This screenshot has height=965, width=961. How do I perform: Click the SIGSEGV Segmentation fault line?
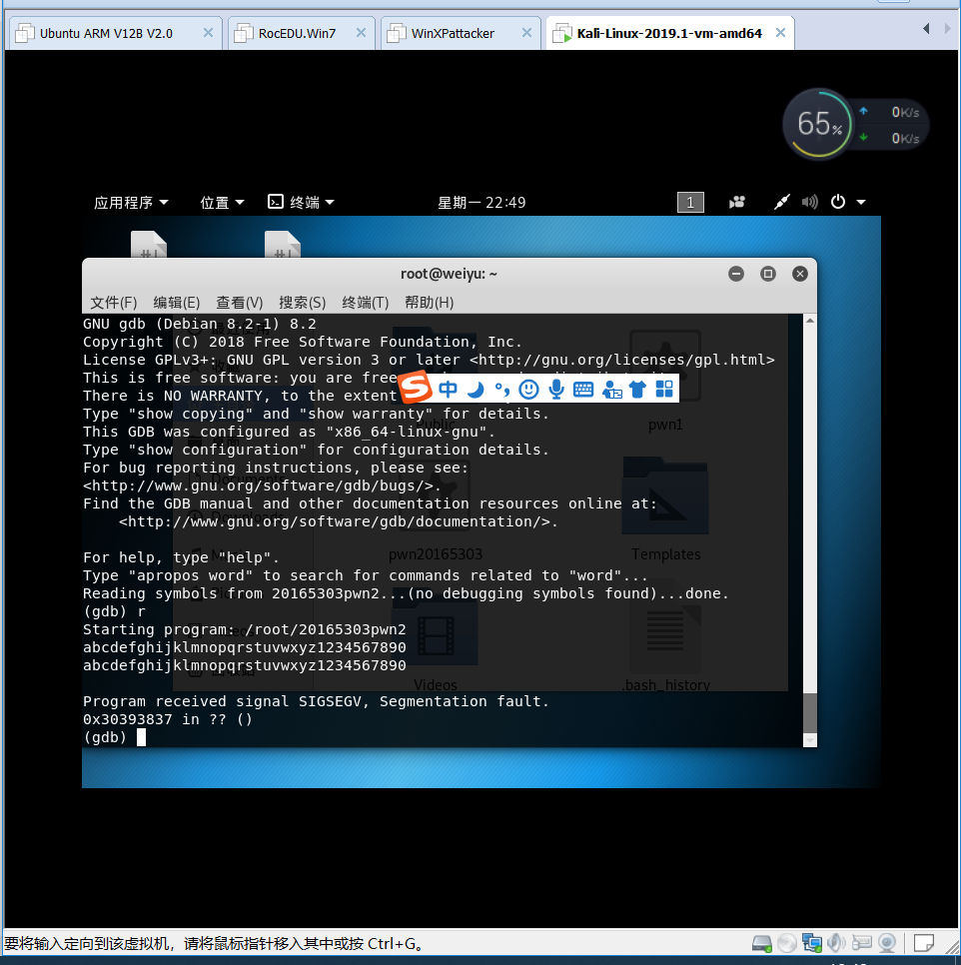(316, 701)
